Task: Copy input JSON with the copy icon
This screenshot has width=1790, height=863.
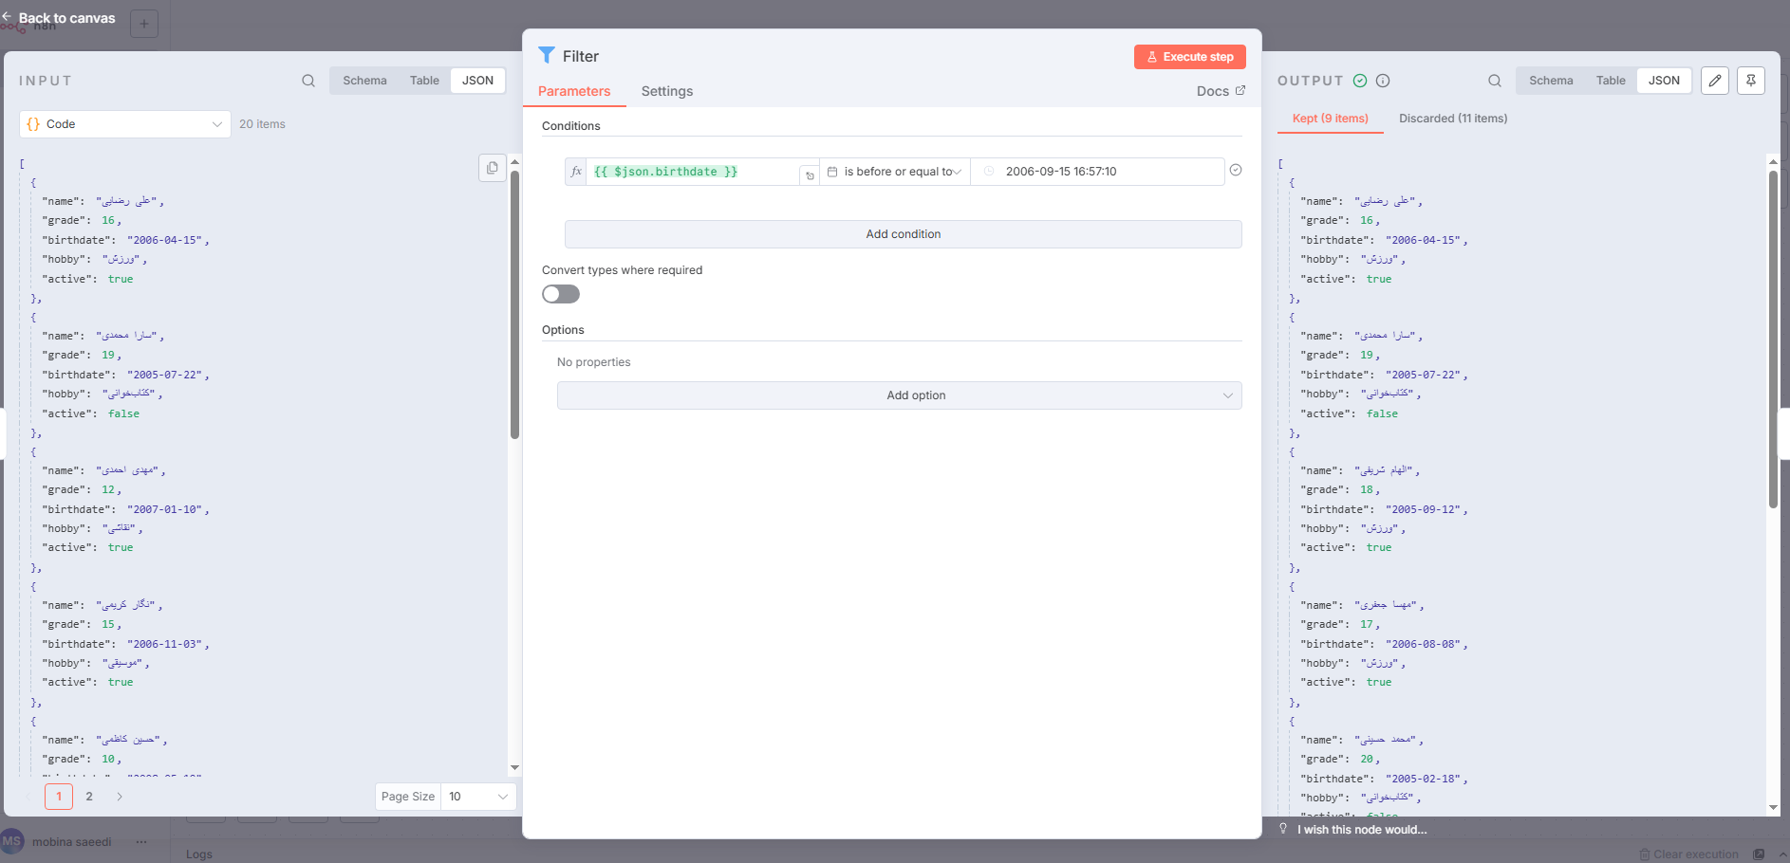Action: 492,168
